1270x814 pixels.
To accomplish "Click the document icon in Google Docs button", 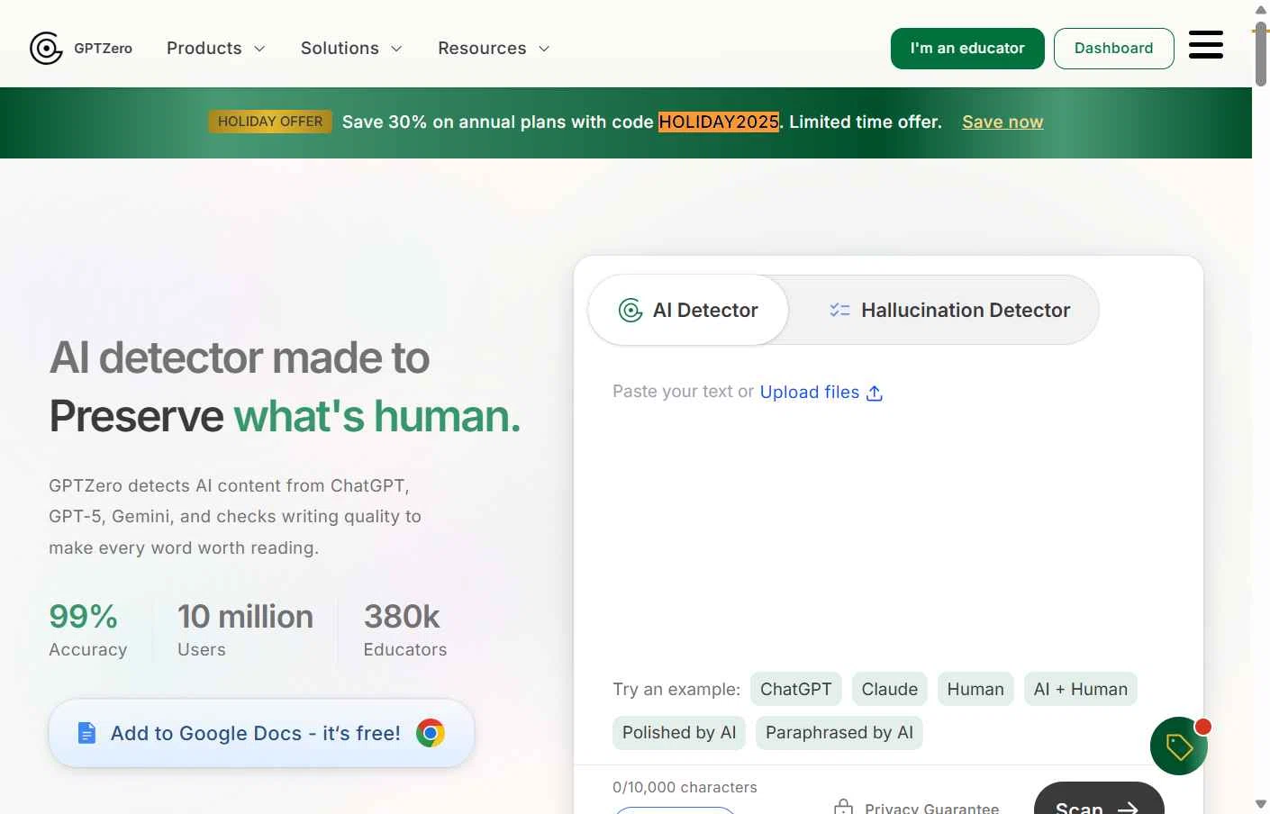I will tap(86, 733).
